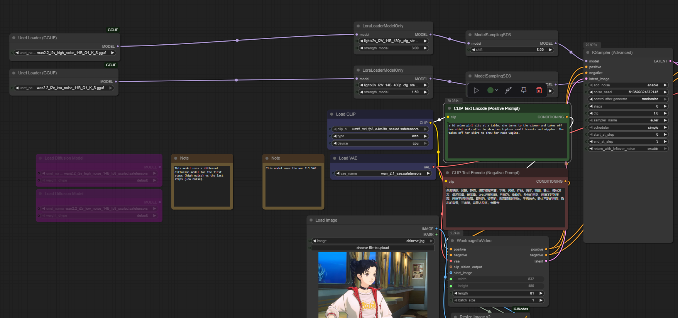Click the shift 8.00 value field
The image size is (678, 318).
point(512,50)
